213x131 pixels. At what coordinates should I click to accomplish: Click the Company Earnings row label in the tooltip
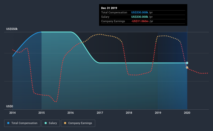[x=113, y=21]
